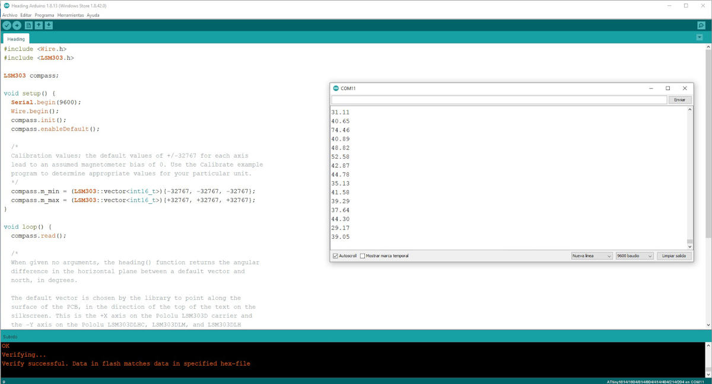Open the tab options dropdown arrow
Screen dimensions: 712x384
coord(700,37)
